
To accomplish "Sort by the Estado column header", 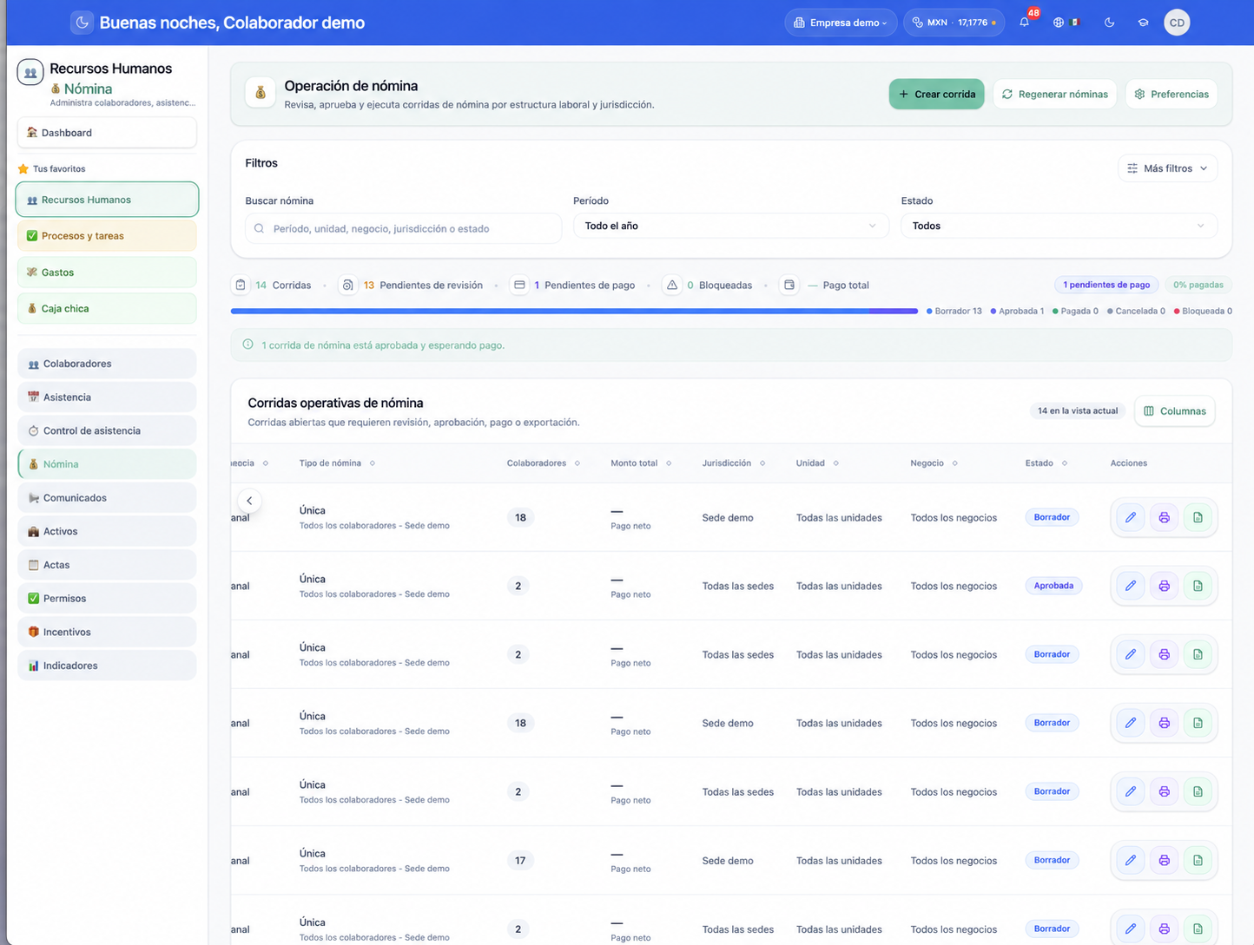I will [x=1046, y=463].
